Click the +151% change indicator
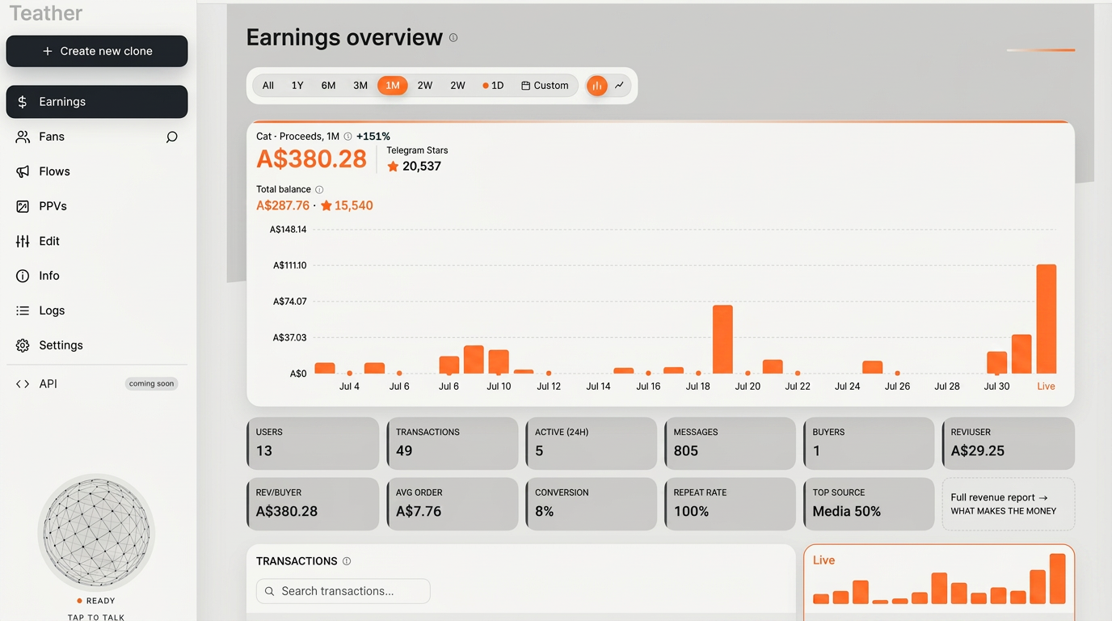The height and width of the screenshot is (621, 1112). pyautogui.click(x=373, y=137)
